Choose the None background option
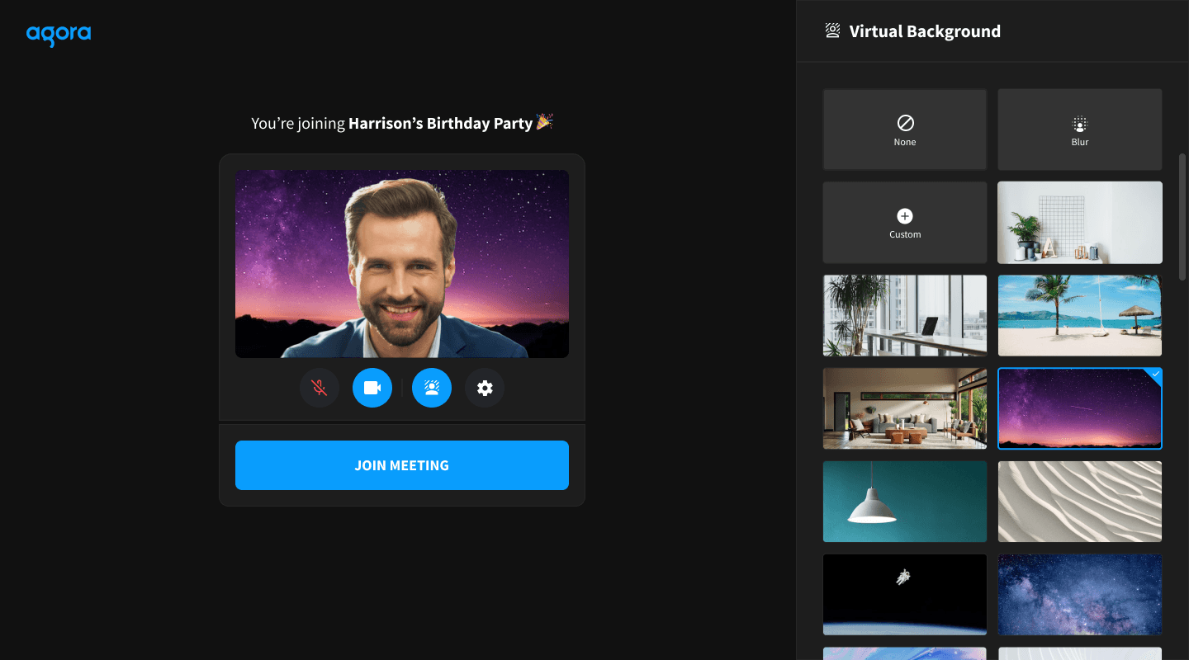 (904, 129)
